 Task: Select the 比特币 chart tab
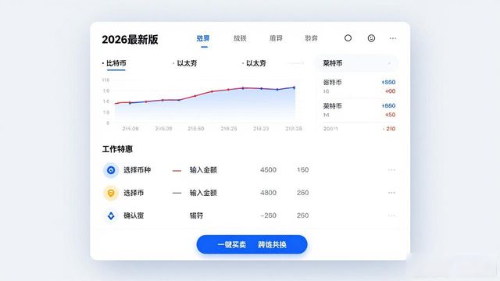(x=116, y=63)
